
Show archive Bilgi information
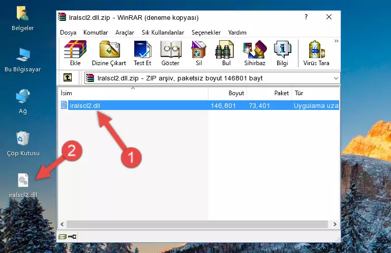point(282,53)
